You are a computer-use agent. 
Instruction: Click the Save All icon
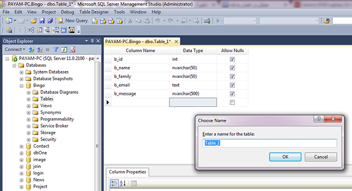pos(50,21)
